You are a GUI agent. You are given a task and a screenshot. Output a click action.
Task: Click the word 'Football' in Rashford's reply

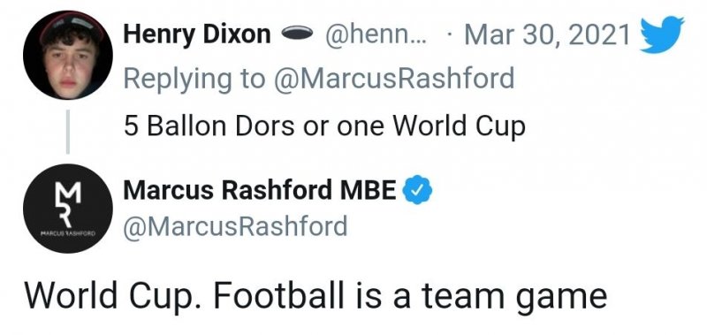(278, 296)
